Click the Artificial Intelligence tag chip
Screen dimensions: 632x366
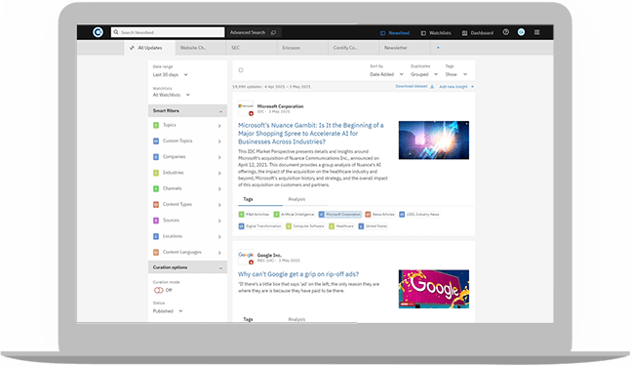pos(294,215)
